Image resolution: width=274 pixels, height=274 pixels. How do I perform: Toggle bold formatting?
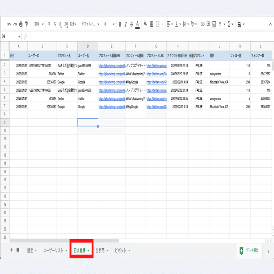[120, 24]
